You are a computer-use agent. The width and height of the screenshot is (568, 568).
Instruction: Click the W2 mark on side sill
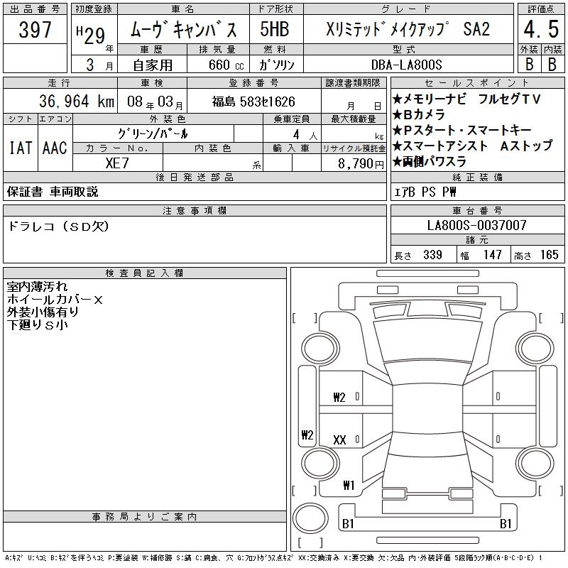click(307, 435)
